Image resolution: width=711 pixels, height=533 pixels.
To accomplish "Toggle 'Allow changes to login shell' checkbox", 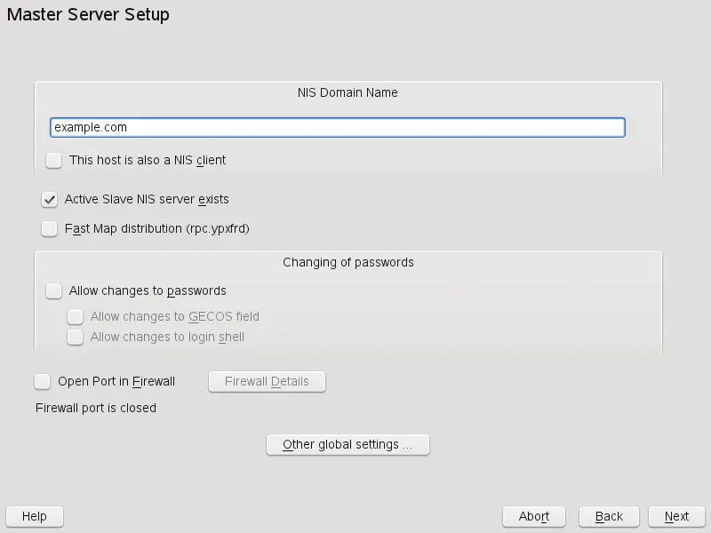I will coord(76,337).
